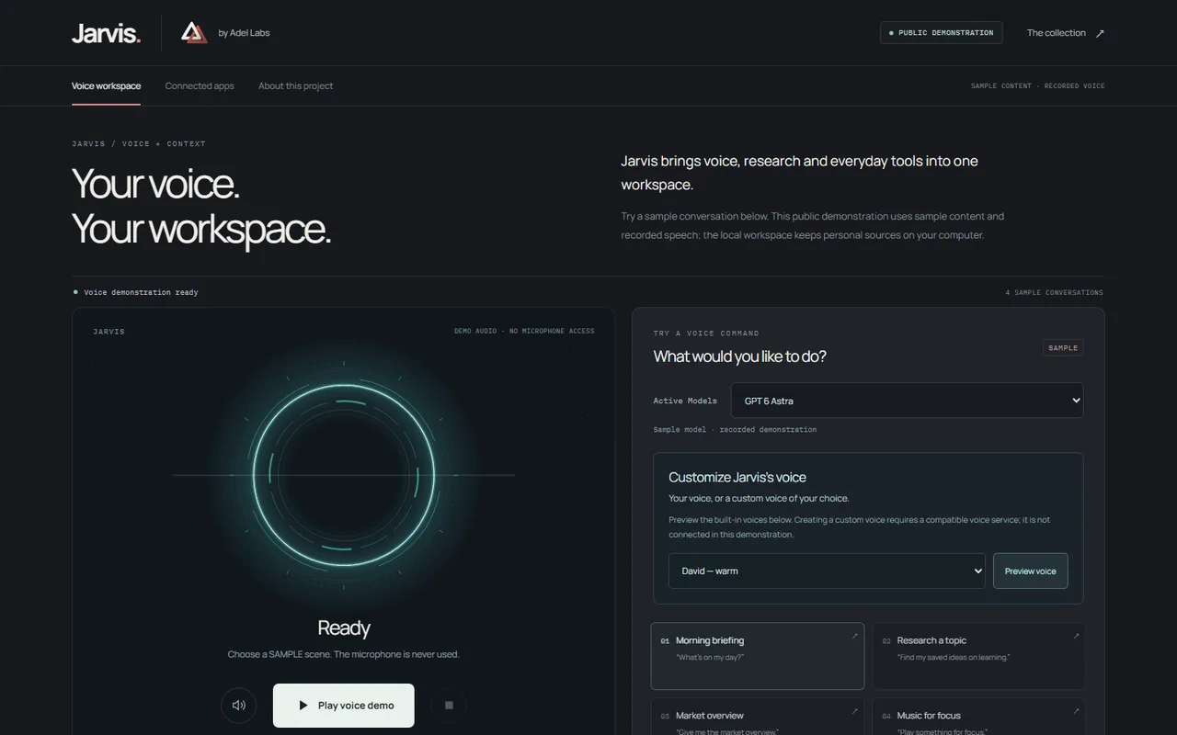Click the SAMPLE CONTENT · RECORDED VOICE label
Viewport: 1177px width, 735px height.
click(x=1037, y=85)
